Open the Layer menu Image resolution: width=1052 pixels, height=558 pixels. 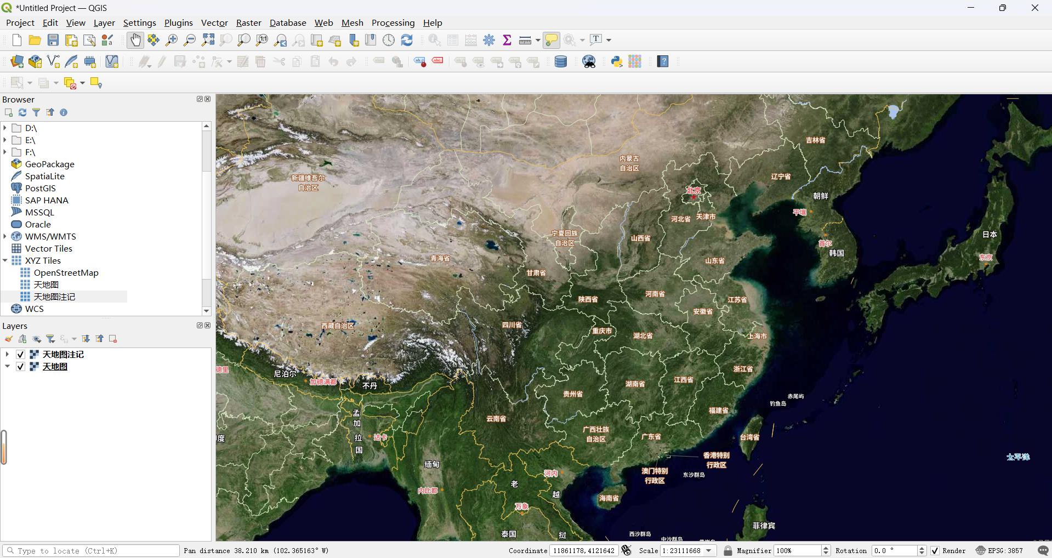pos(104,22)
